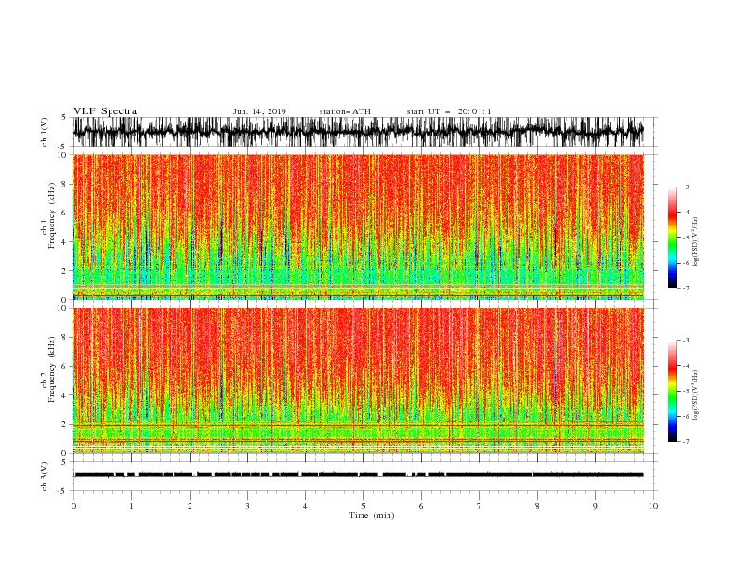Screen dimensions: 736x568
Task: Click the ch.1 frequency spectrogram panel
Action: [x=359, y=226]
